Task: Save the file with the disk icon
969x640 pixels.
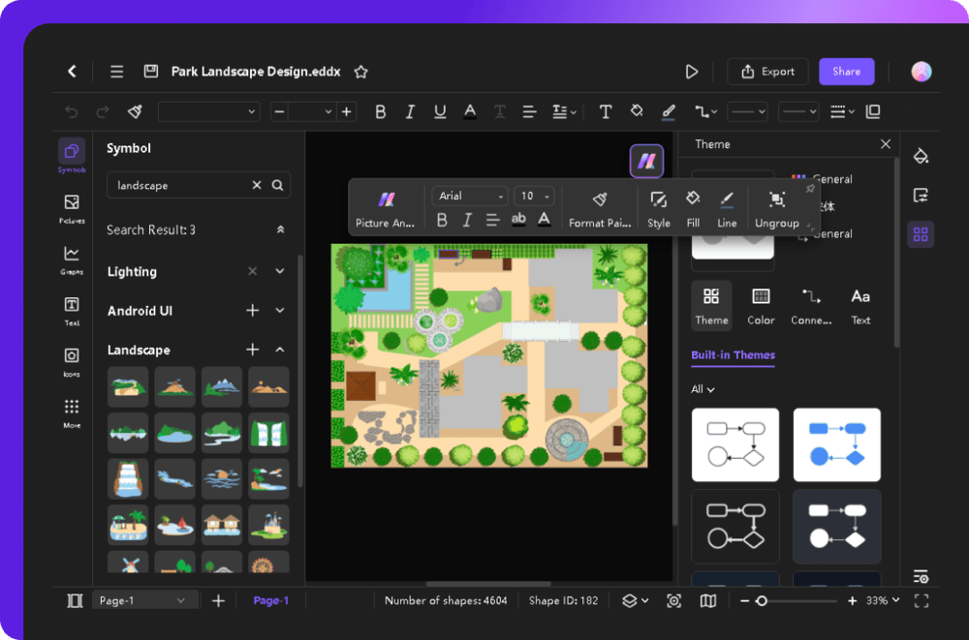Action: pos(151,71)
